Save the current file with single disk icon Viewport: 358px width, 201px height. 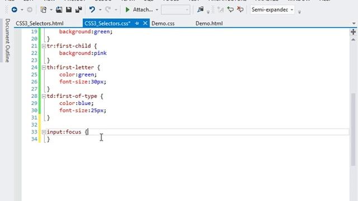point(69,9)
